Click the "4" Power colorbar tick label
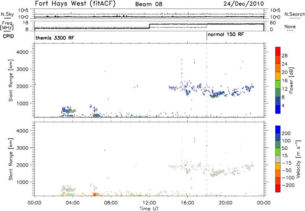 point(283,105)
